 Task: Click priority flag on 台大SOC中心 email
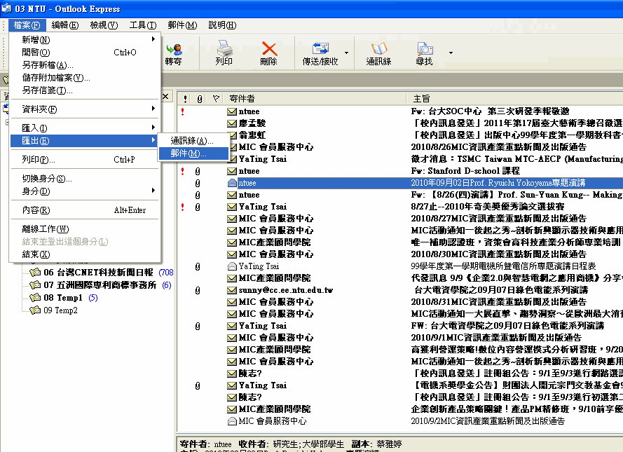[x=182, y=111]
